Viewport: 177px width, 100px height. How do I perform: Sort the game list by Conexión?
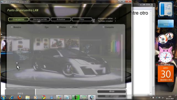[108, 27]
